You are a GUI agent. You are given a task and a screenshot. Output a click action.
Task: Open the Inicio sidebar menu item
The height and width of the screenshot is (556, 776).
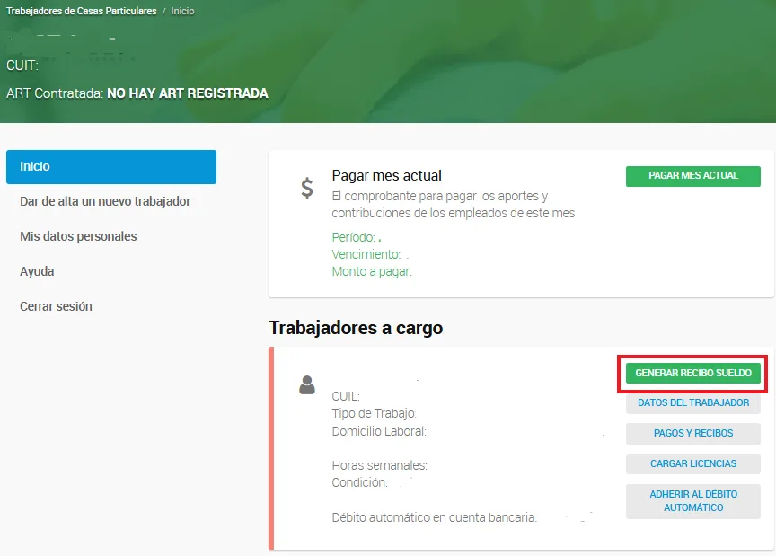[111, 167]
